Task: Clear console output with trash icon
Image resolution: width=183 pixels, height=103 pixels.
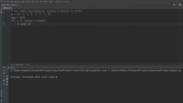Action: pos(7,84)
